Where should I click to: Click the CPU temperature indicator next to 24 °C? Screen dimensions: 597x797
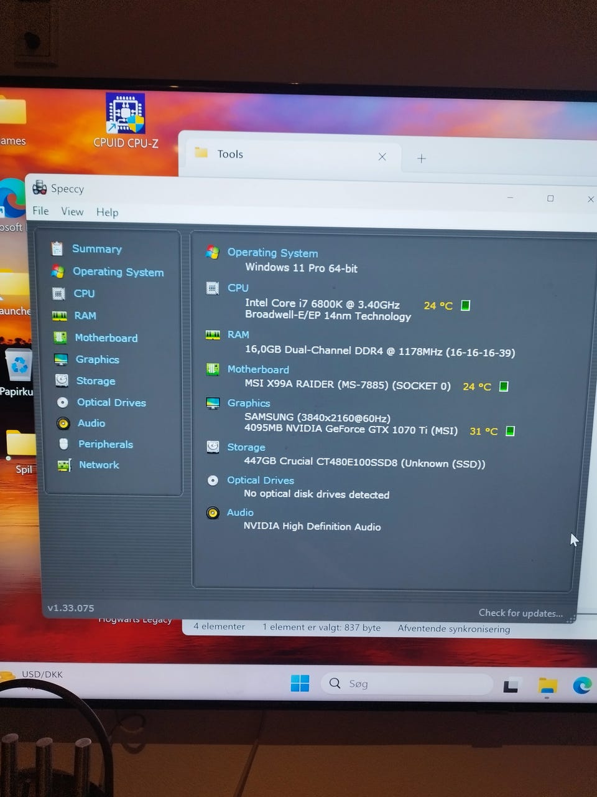point(465,305)
